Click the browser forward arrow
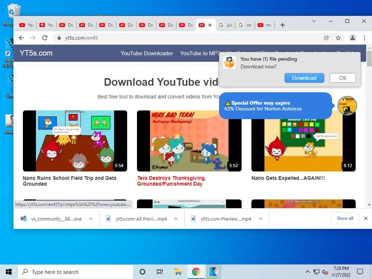The width and height of the screenshot is (372, 279). pos(33,38)
